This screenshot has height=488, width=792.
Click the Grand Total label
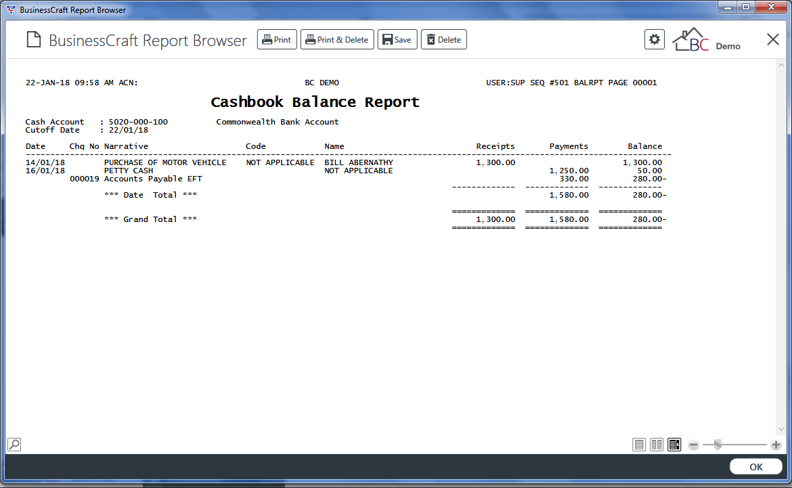click(x=150, y=219)
